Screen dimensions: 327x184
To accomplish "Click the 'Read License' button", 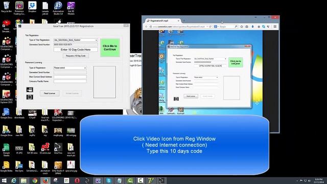I will 50,93.
